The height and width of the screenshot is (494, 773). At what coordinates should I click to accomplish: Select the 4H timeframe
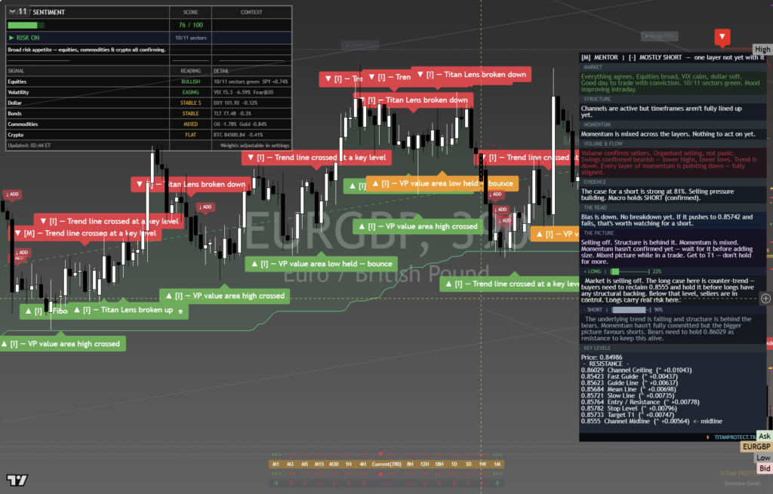[x=363, y=464]
